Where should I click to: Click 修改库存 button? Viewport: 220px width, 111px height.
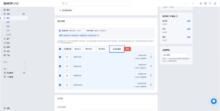(x=78, y=49)
